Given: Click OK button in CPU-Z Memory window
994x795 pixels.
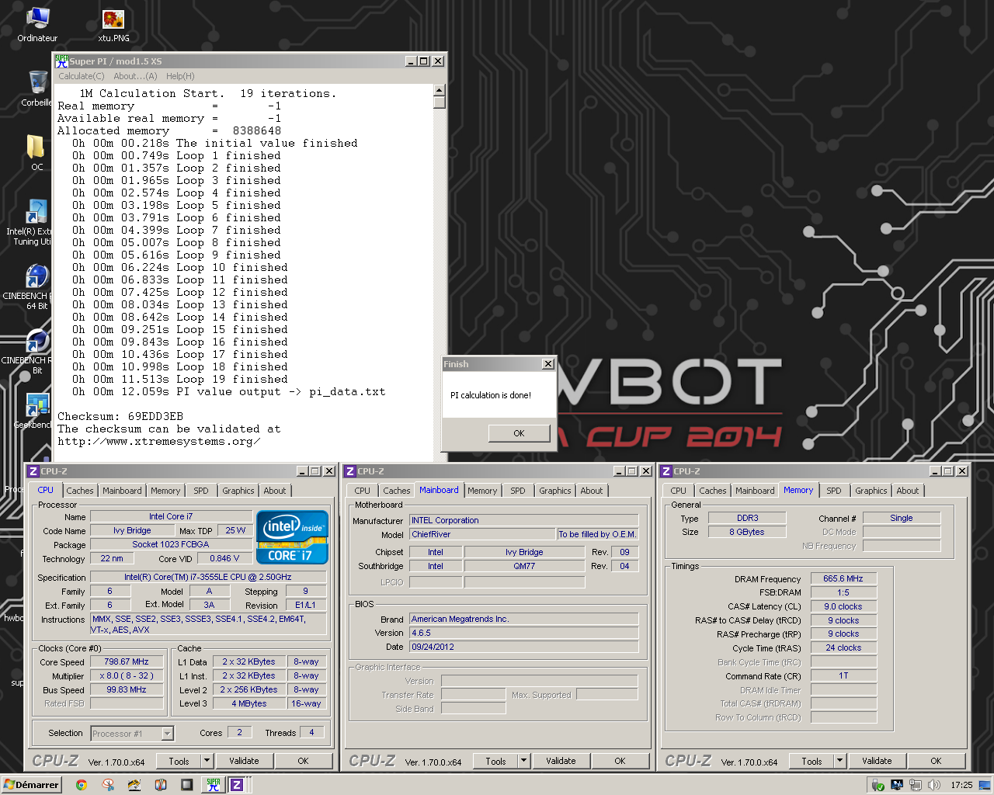Looking at the screenshot, I should tap(937, 761).
